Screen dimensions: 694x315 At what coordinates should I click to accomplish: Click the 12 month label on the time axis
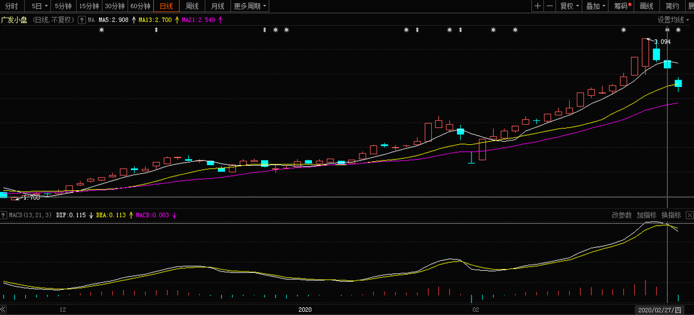63,310
